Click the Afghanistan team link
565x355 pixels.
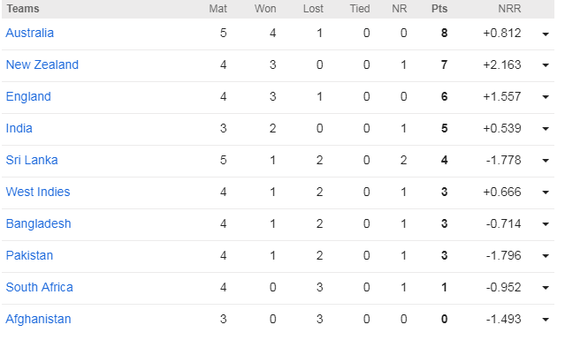pos(38,319)
